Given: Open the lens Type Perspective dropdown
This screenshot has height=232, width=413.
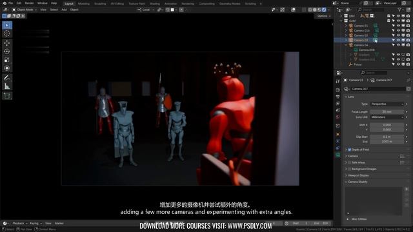Looking at the screenshot, I should pos(387,104).
